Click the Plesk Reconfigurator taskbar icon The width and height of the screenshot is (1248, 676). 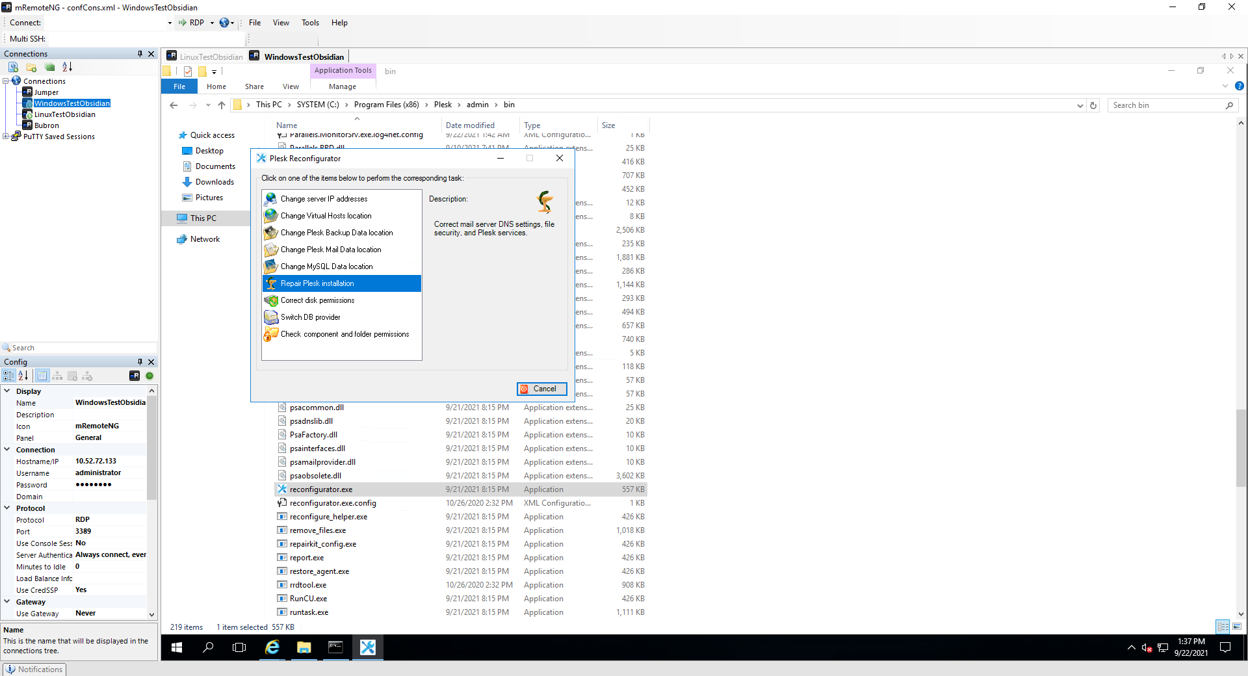368,647
